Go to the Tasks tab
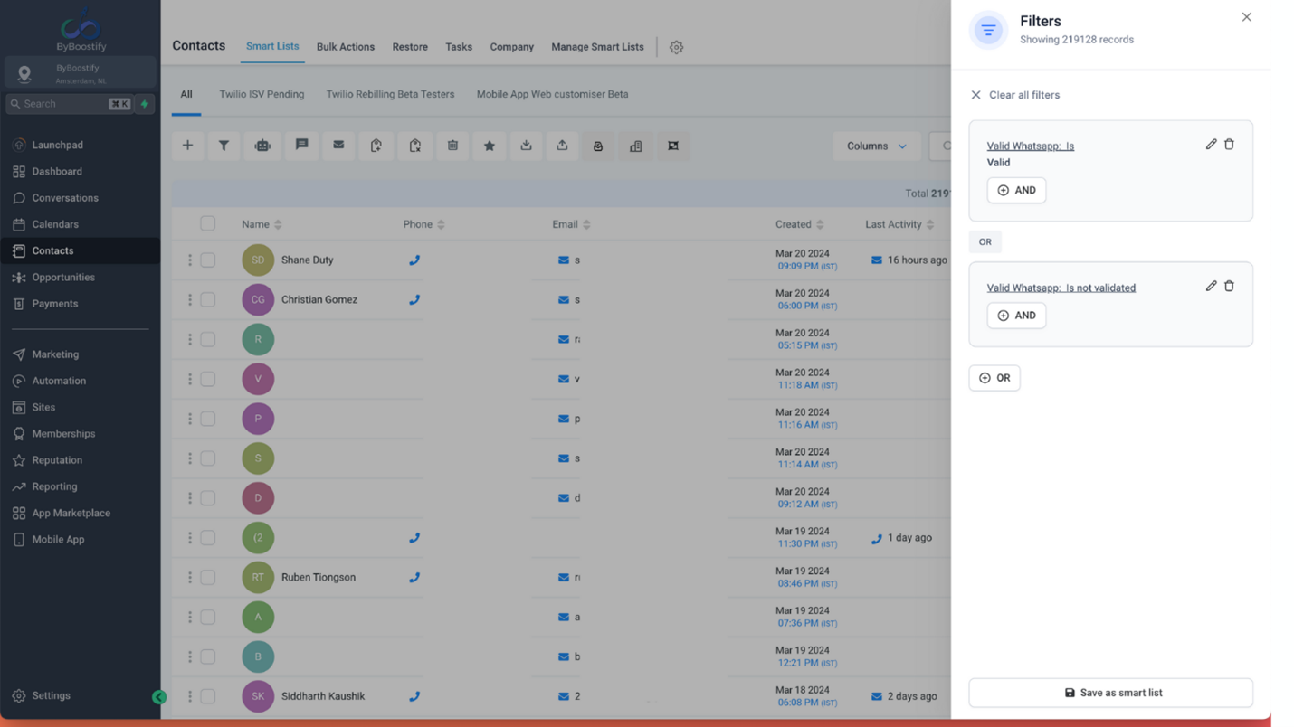 [459, 47]
